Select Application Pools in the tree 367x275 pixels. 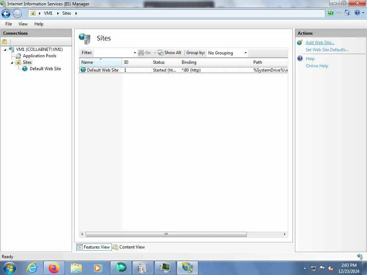tap(39, 56)
